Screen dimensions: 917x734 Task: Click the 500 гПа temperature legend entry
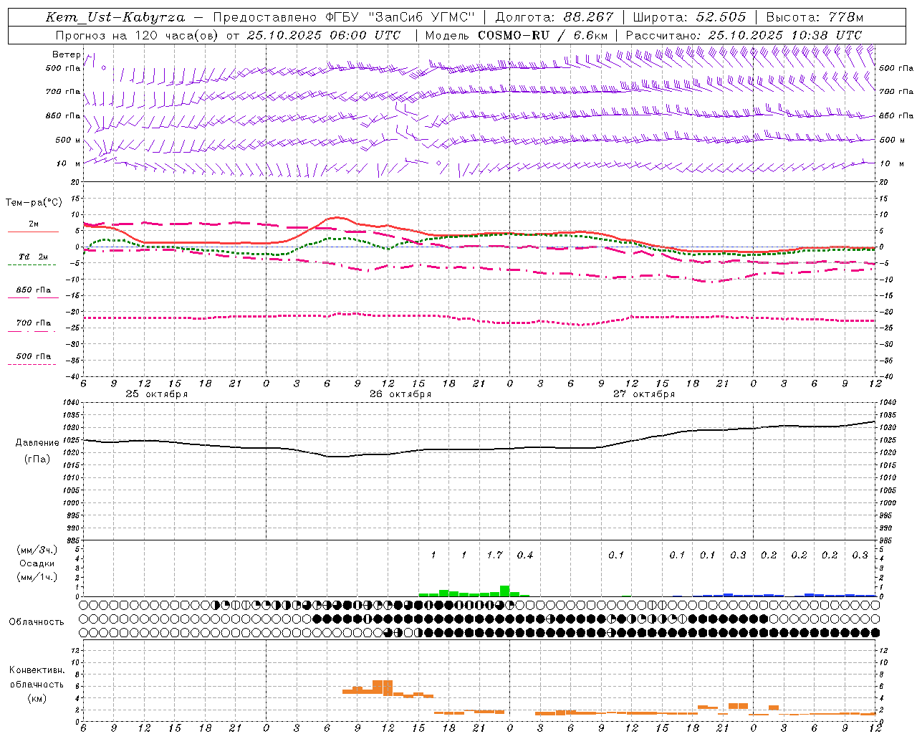34,356
